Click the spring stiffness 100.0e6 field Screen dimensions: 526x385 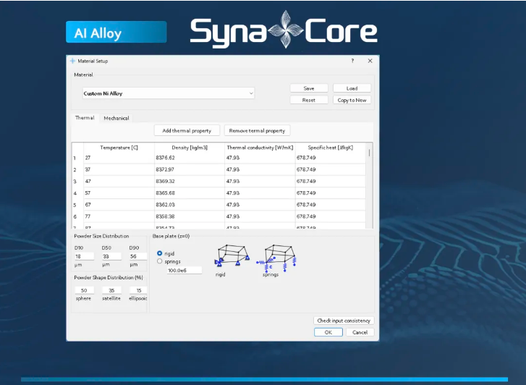[184, 270]
